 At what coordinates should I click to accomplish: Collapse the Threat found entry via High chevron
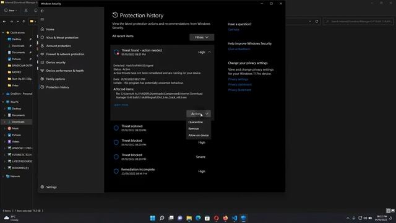209,52
